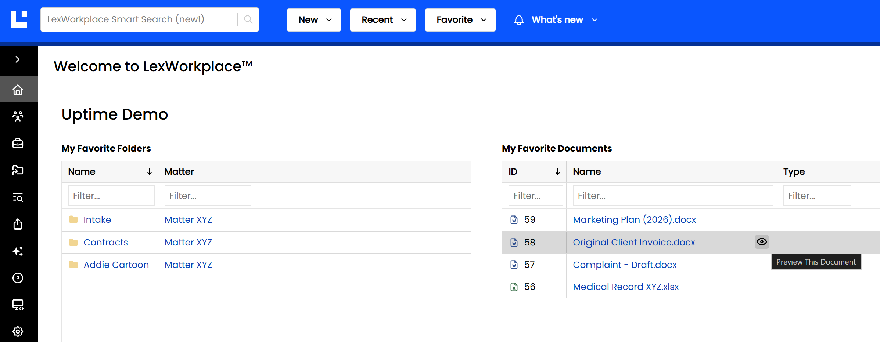Open the monitor icon in sidebar
This screenshot has height=342, width=880.
(18, 305)
